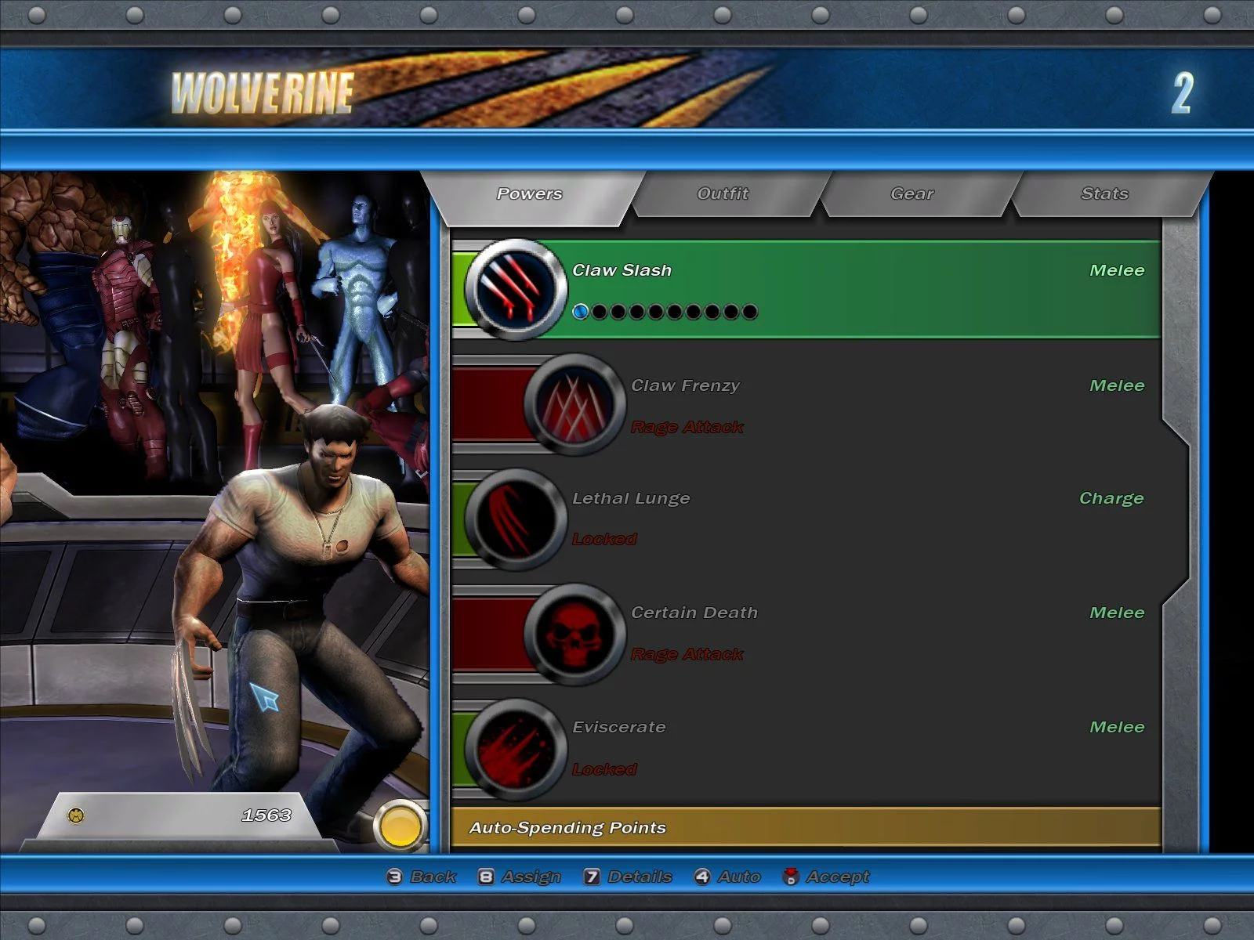This screenshot has height=940, width=1254.
Task: Click the Eviscerate power icon
Action: click(516, 749)
